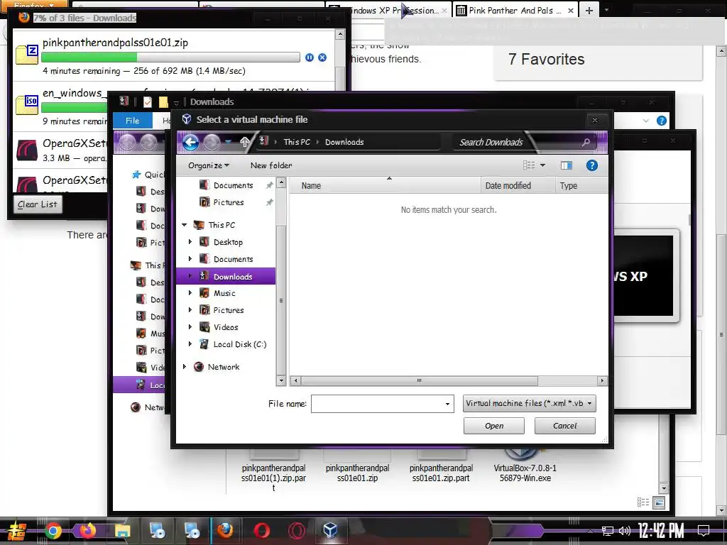Sort by the Name column header
This screenshot has width=727, height=545.
click(x=386, y=185)
